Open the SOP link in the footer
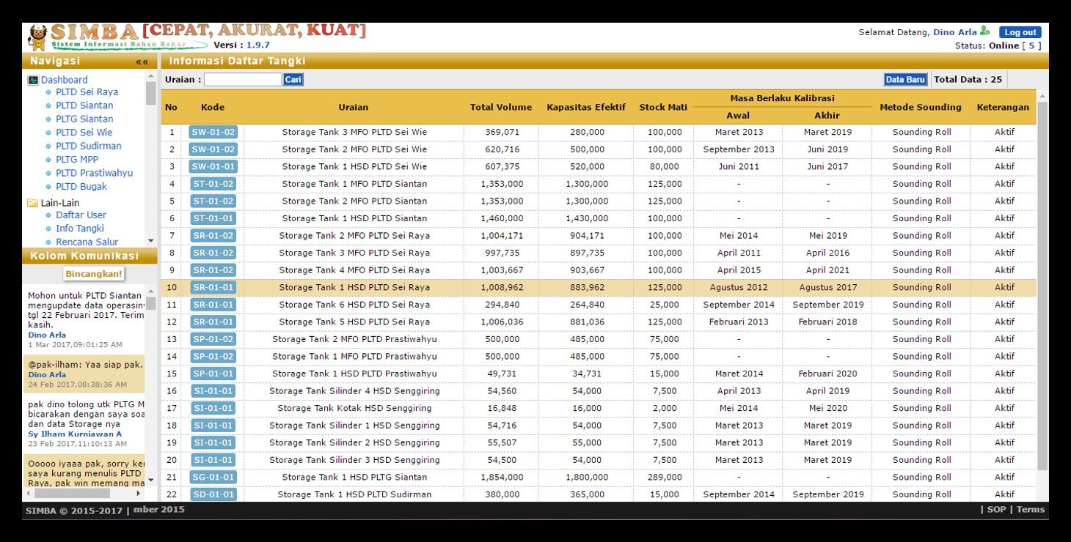 (997, 509)
